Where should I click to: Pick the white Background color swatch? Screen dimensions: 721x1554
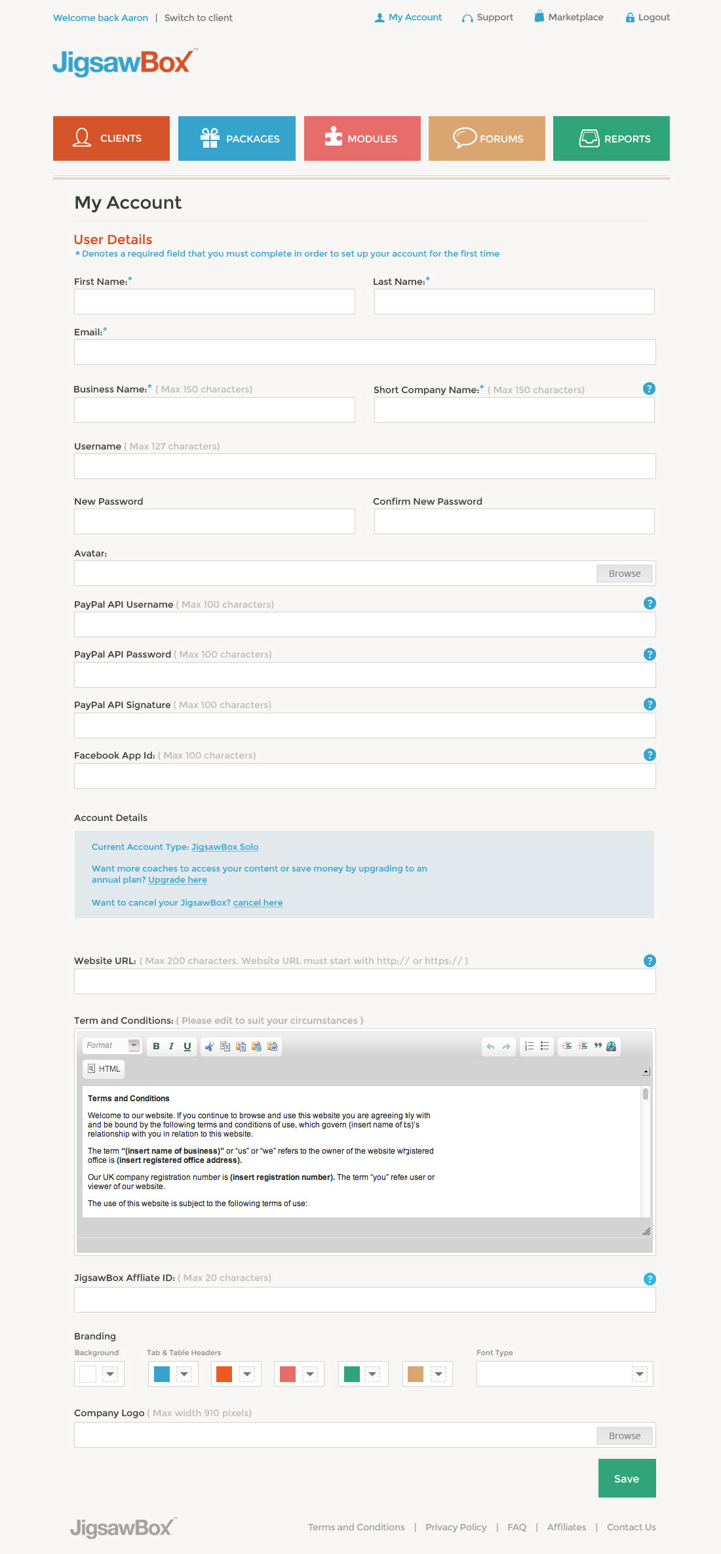88,1374
